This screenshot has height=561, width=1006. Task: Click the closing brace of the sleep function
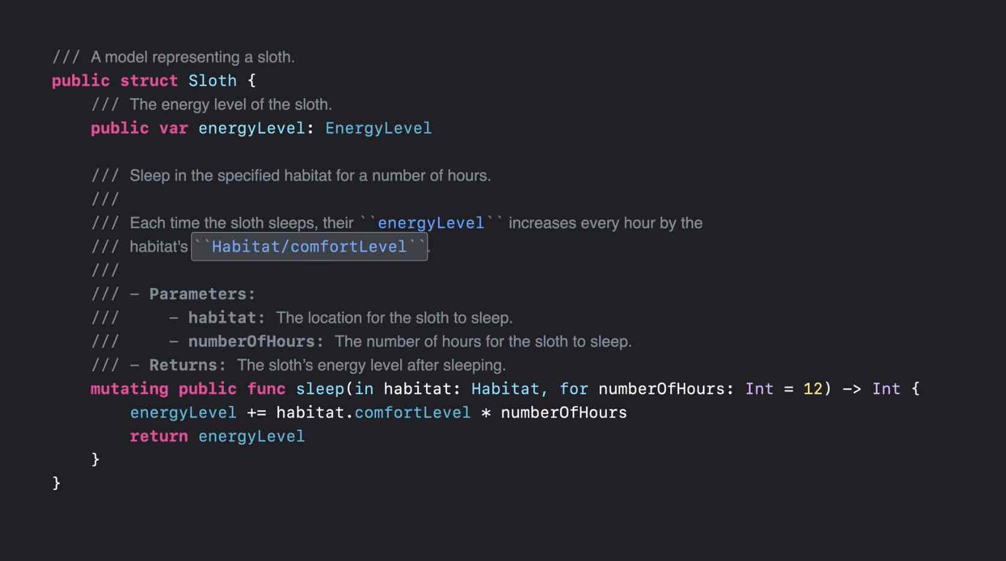tap(95, 460)
